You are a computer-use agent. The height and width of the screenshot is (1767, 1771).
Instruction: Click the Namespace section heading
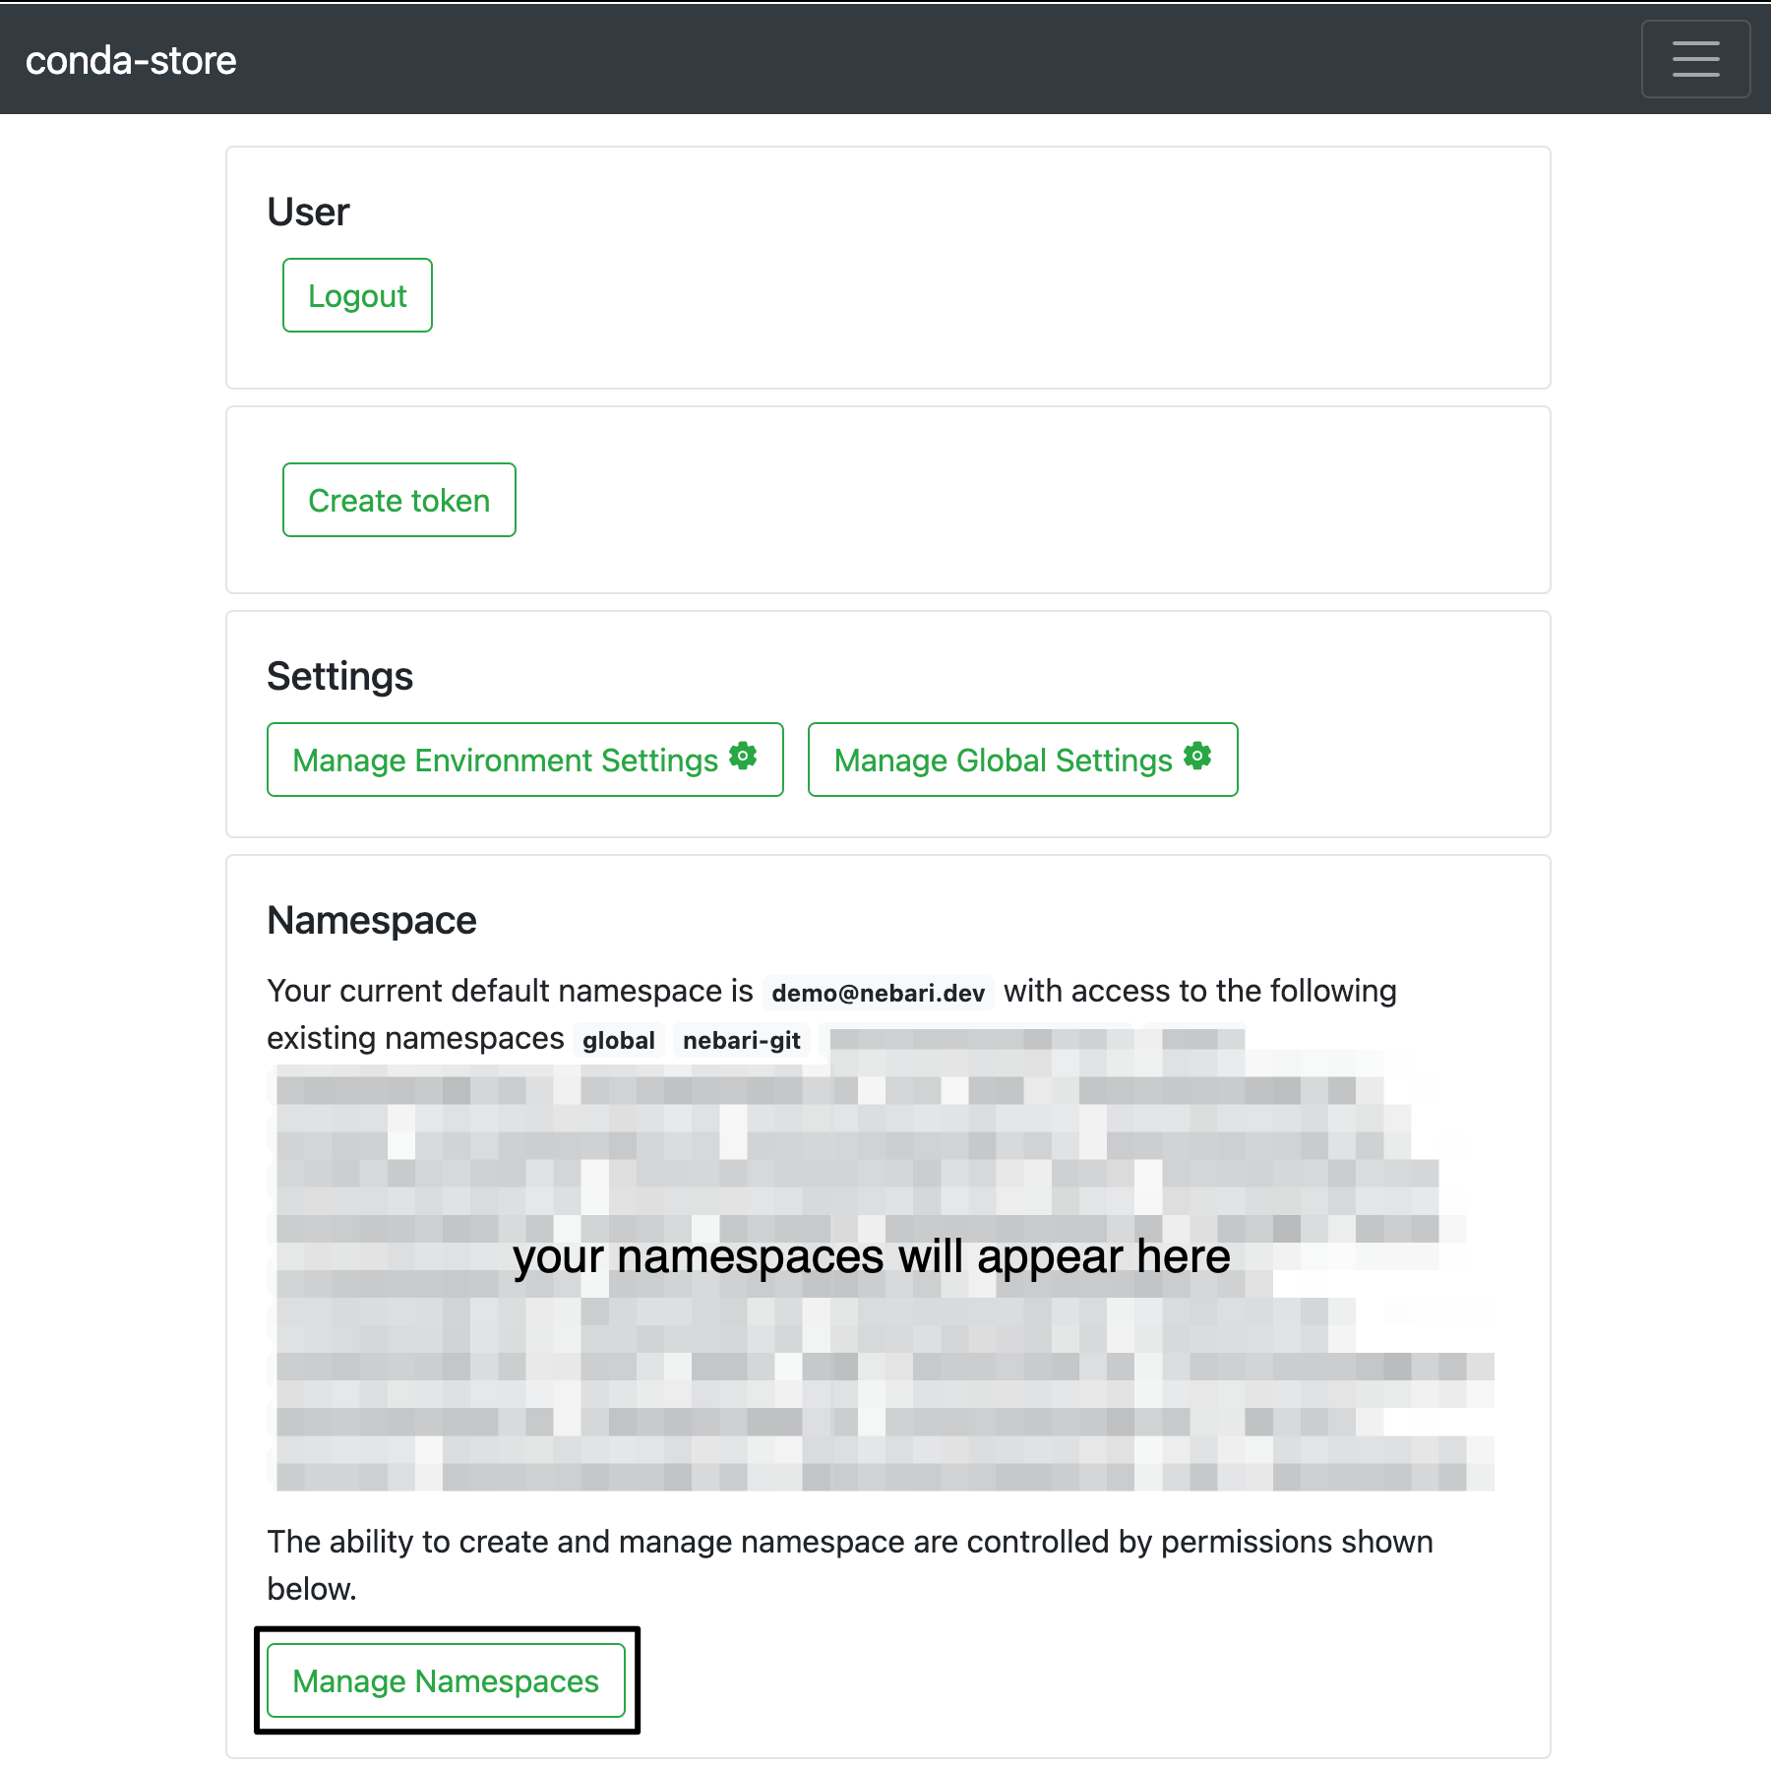click(371, 921)
